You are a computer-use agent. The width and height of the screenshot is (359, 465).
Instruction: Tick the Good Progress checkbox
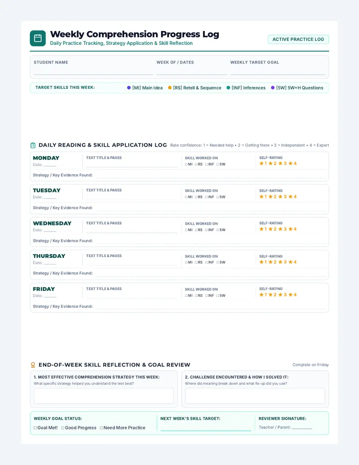coord(63,428)
